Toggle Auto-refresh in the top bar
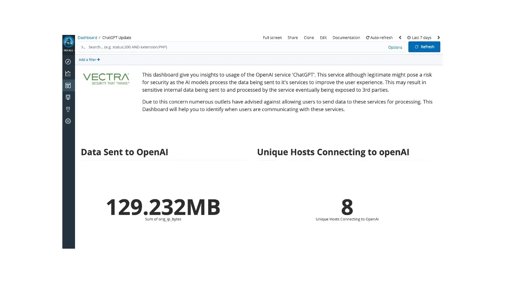The width and height of the screenshot is (506, 284). pyautogui.click(x=379, y=37)
